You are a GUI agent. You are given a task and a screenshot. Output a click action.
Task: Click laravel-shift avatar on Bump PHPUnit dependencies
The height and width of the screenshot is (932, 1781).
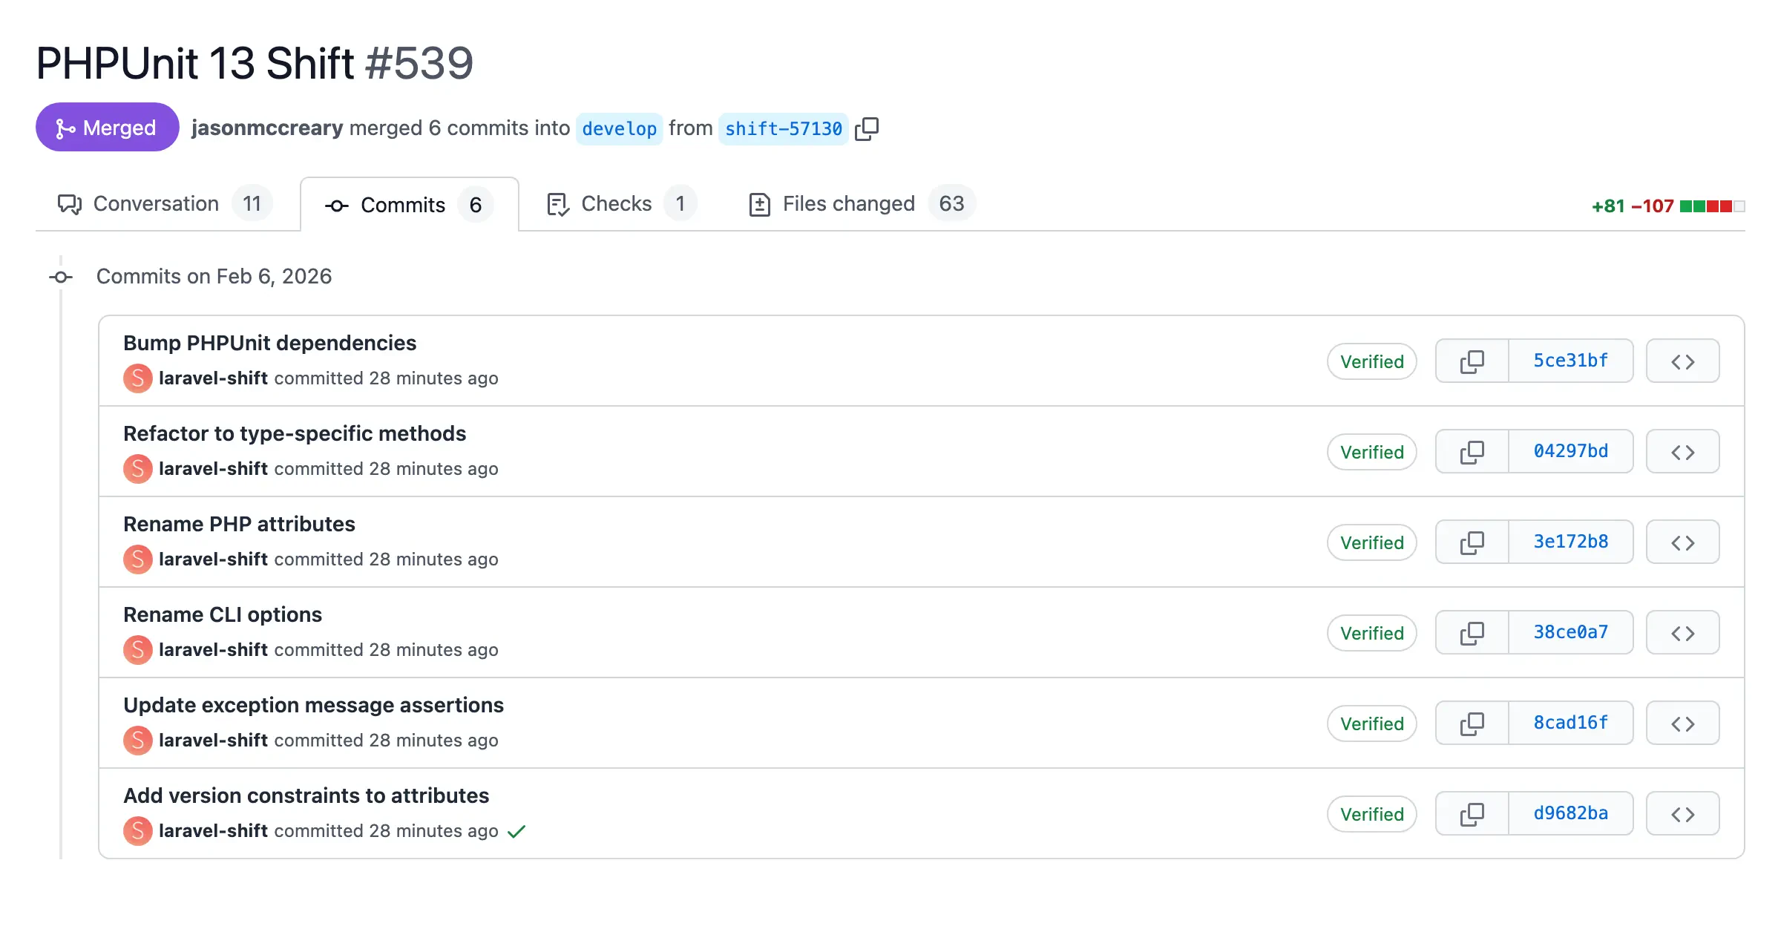[x=138, y=378]
